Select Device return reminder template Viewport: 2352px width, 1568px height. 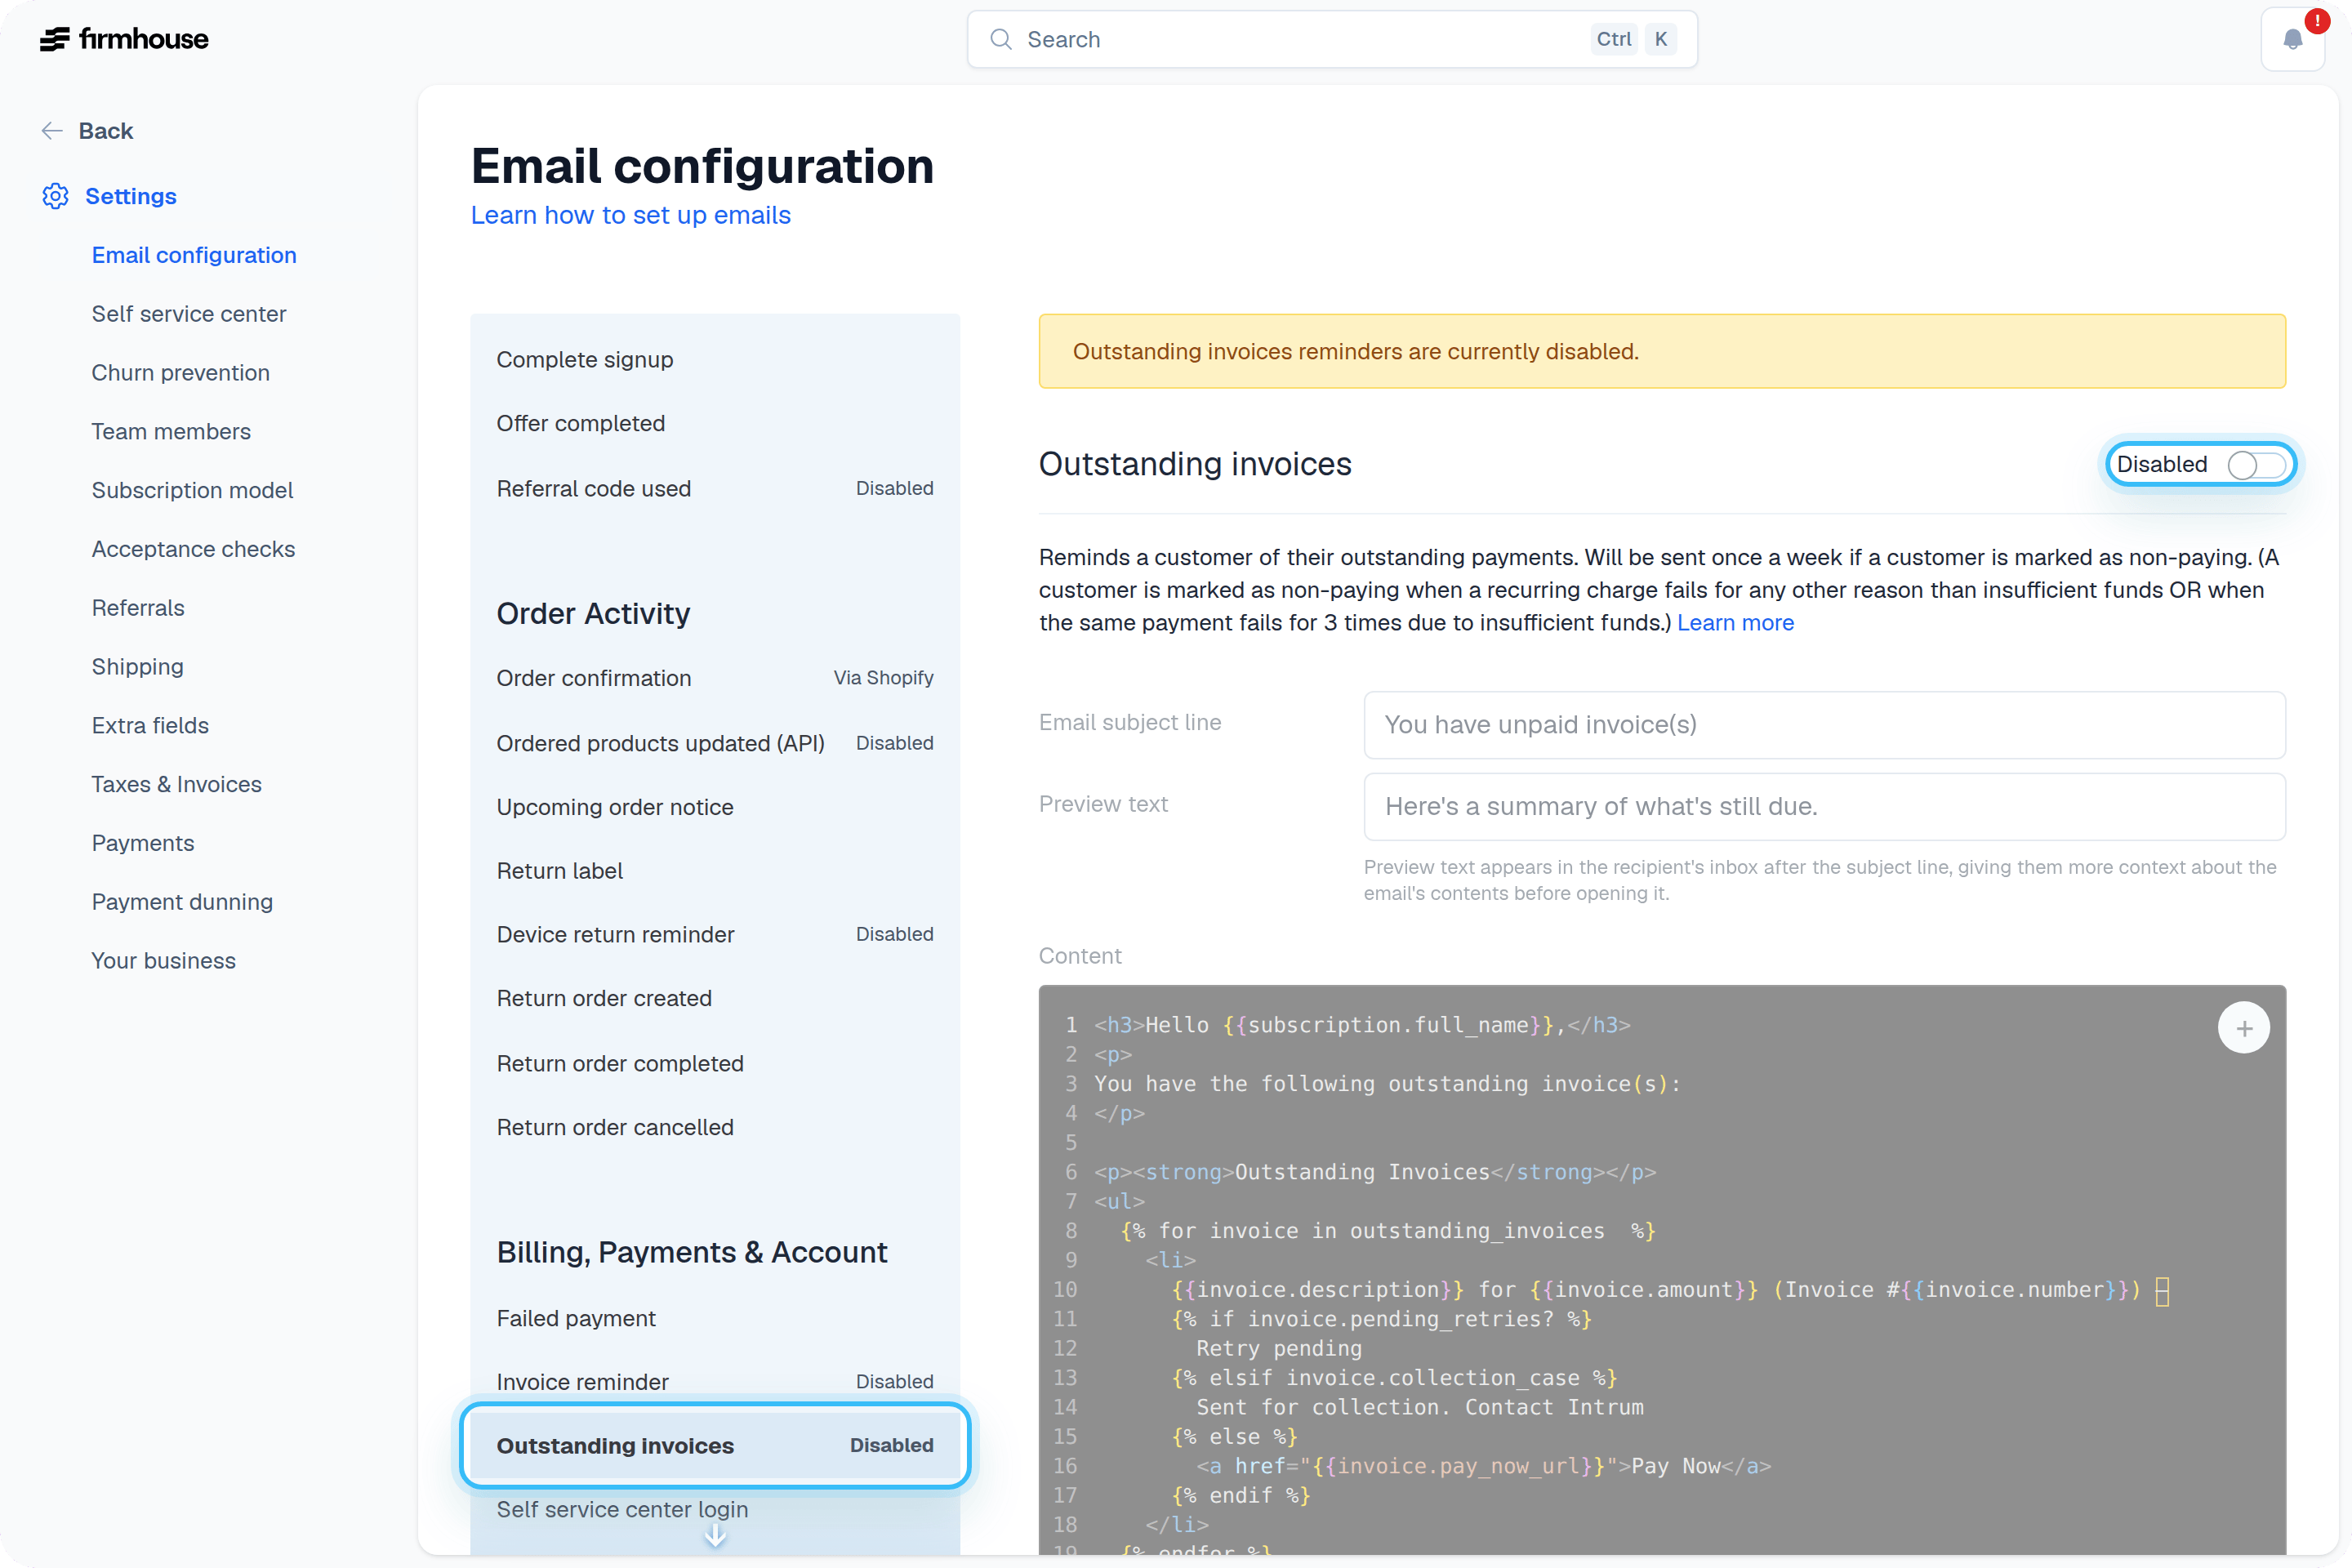(715, 935)
